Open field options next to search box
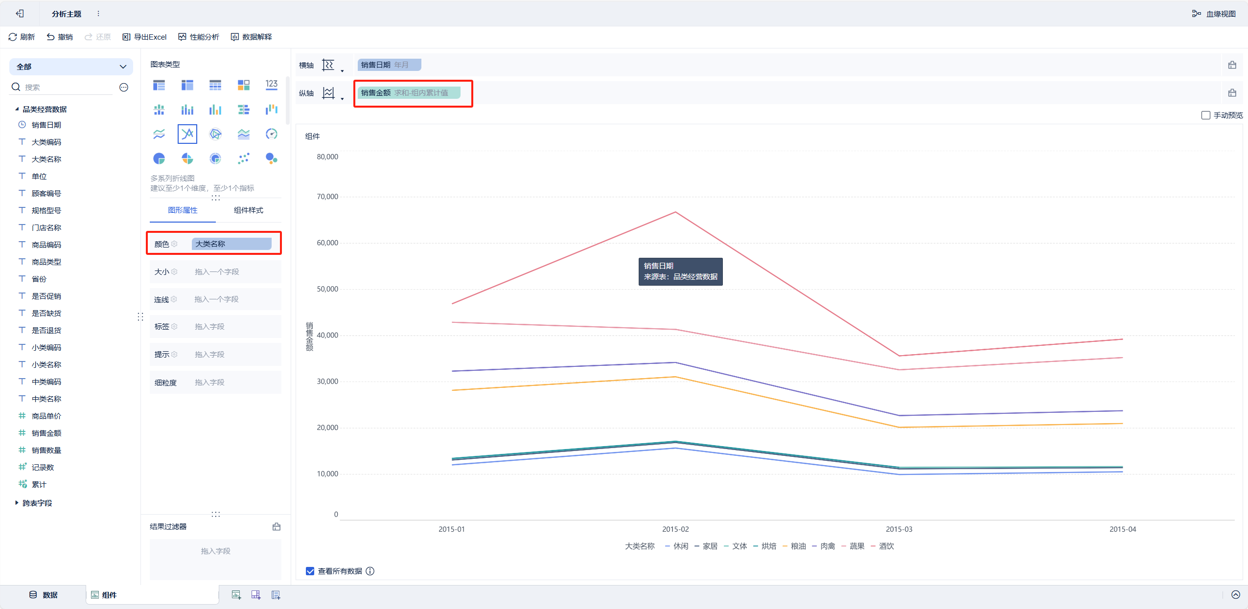Viewport: 1248px width, 609px height. tap(124, 87)
